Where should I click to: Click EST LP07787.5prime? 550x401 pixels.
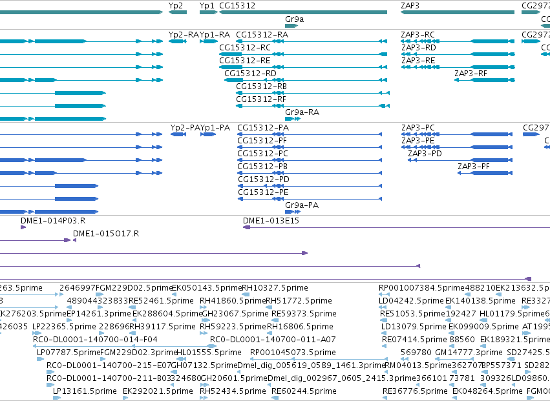(x=69, y=353)
